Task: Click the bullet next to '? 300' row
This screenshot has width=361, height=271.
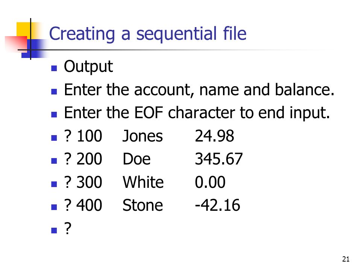Action: point(54,184)
